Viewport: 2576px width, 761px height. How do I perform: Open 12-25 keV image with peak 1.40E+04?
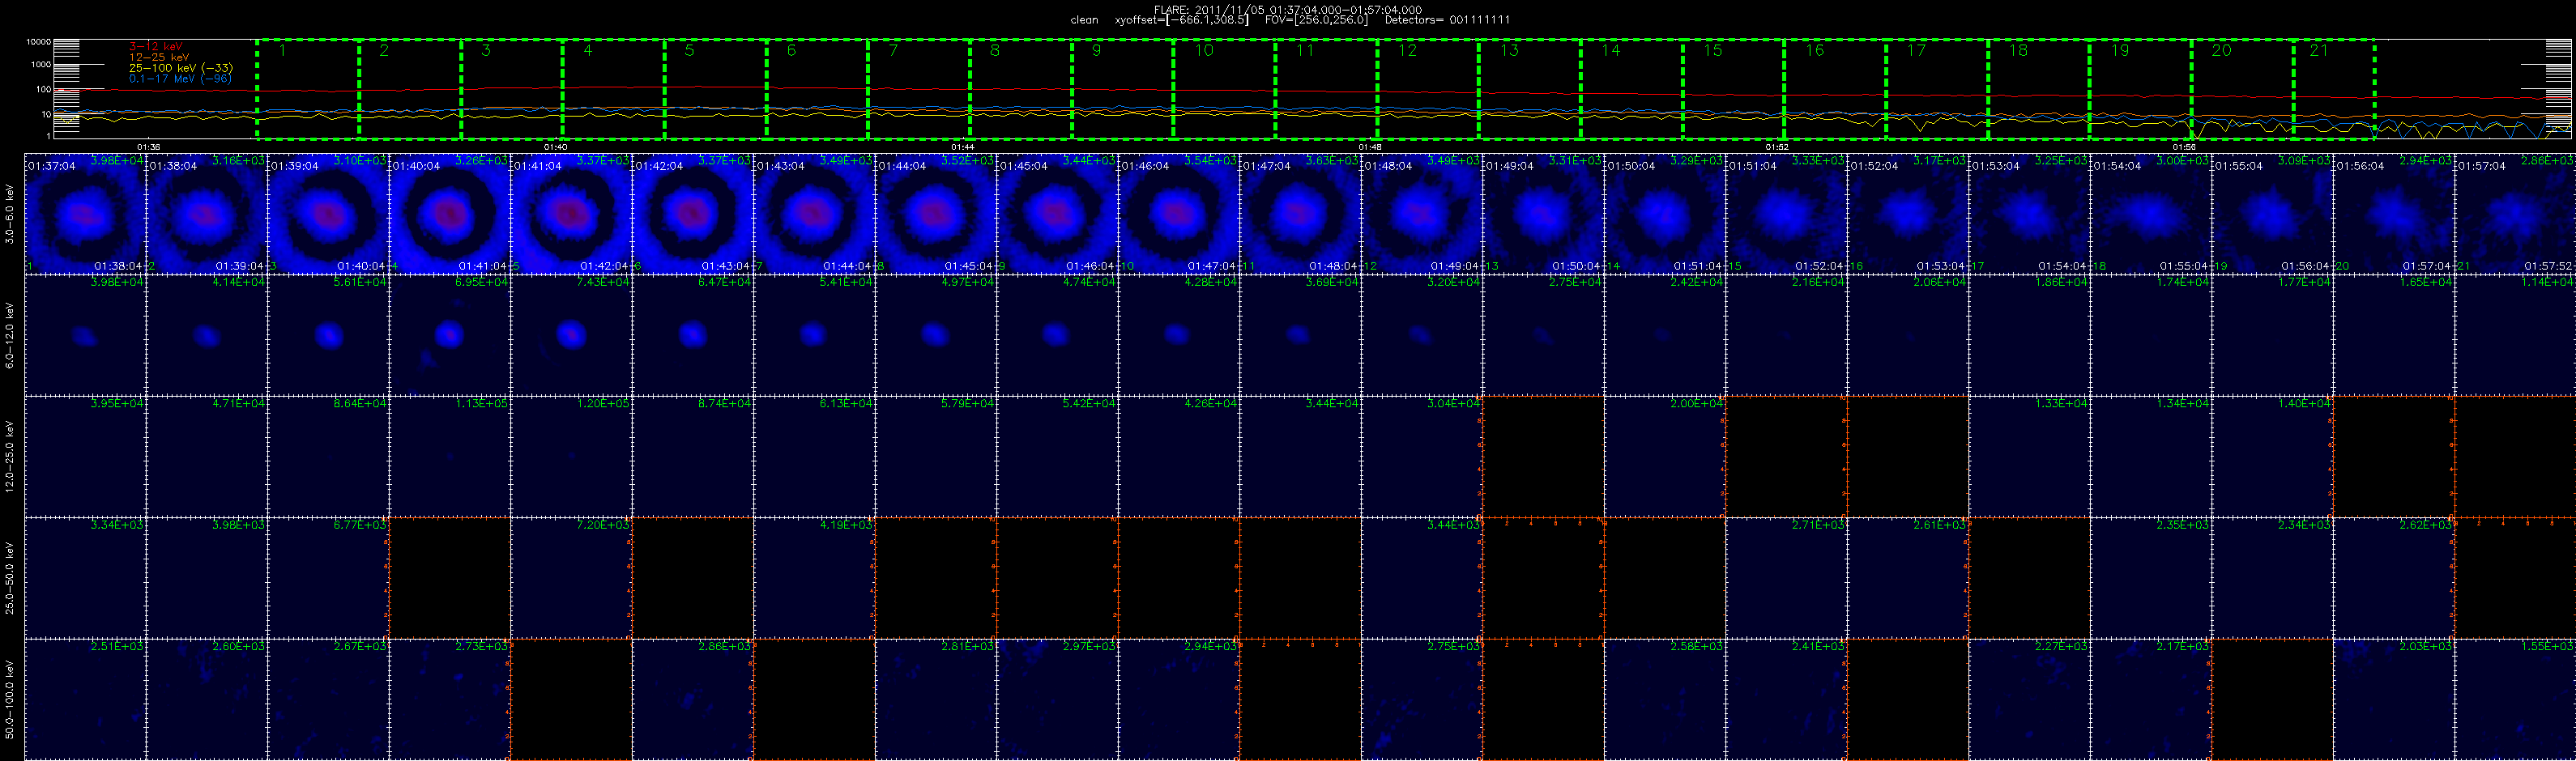pos(2272,456)
